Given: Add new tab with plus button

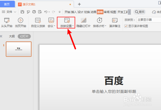Looking at the screenshot, I should (x=79, y=4).
